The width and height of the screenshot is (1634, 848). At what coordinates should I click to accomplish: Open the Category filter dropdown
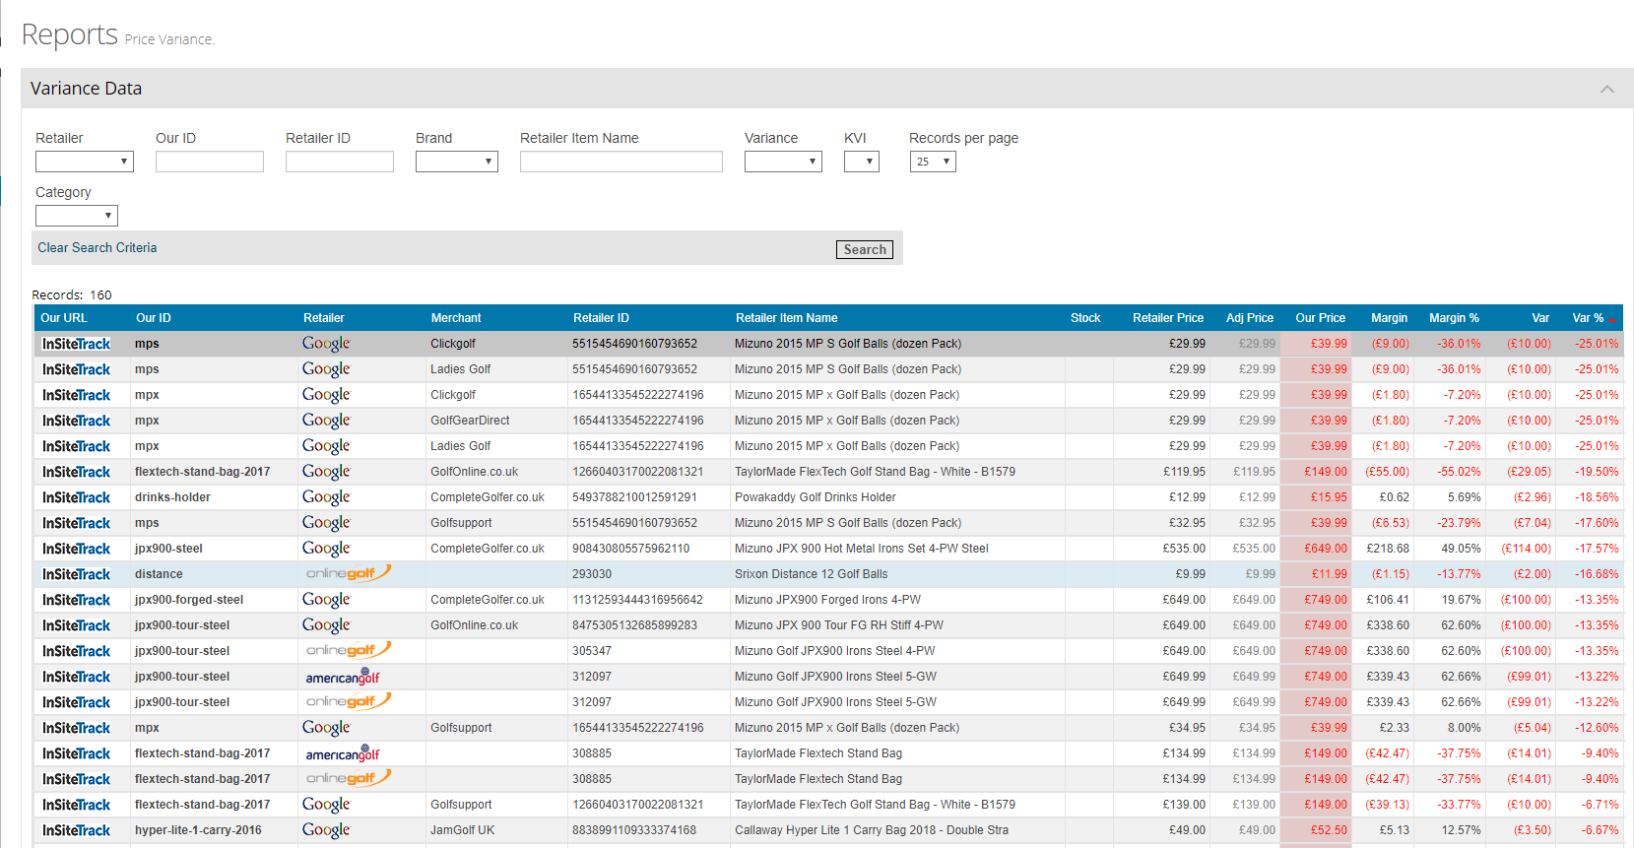click(x=77, y=216)
